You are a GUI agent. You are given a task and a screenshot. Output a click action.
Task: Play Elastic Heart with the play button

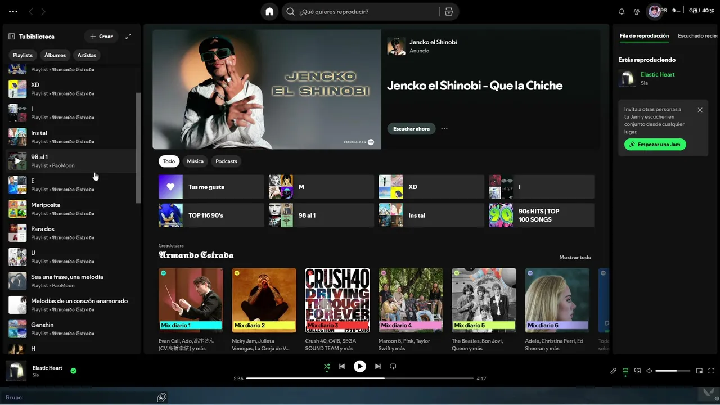[x=360, y=367]
